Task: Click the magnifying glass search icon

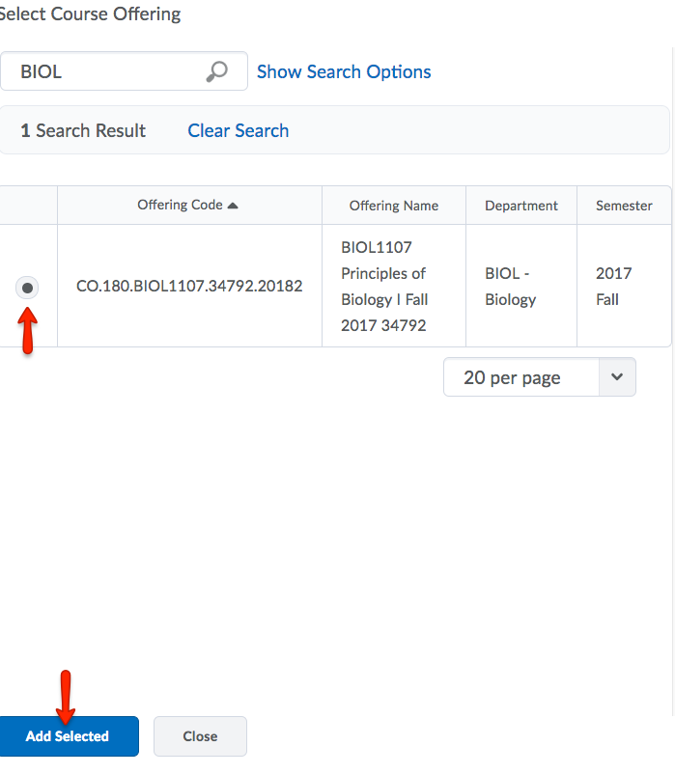Action: [x=217, y=72]
